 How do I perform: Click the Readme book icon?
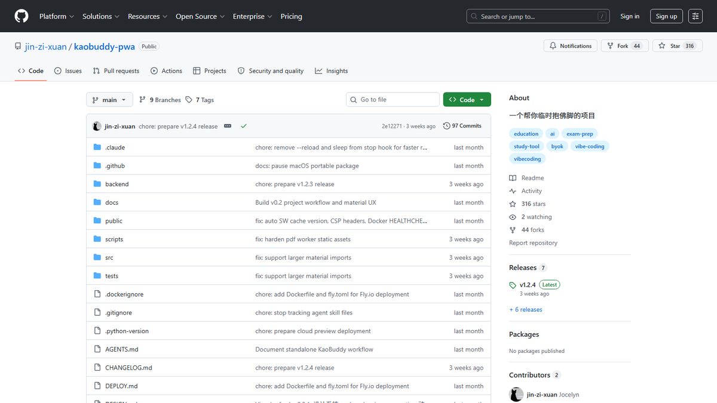click(x=513, y=178)
